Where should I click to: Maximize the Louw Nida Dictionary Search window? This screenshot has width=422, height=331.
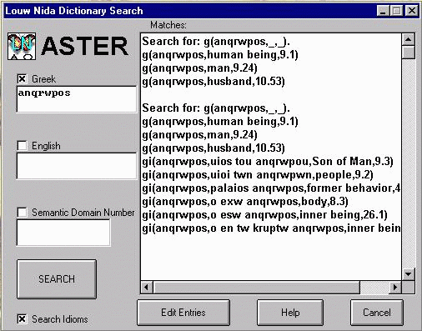tap(396, 11)
